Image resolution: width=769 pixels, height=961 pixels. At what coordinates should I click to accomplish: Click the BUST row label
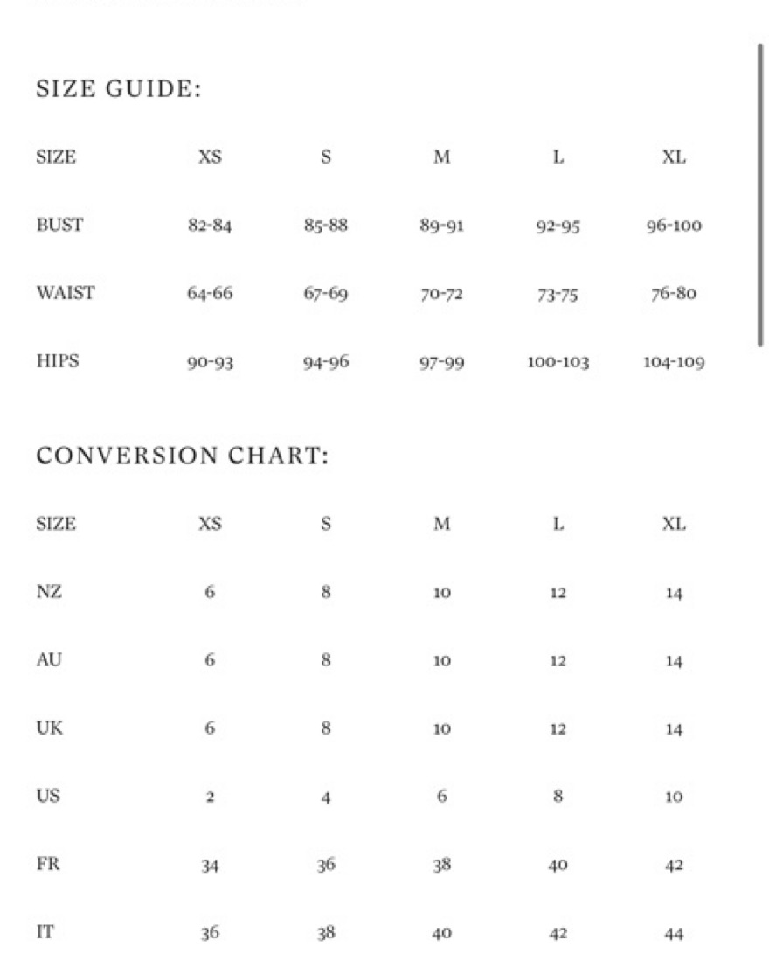click(59, 225)
